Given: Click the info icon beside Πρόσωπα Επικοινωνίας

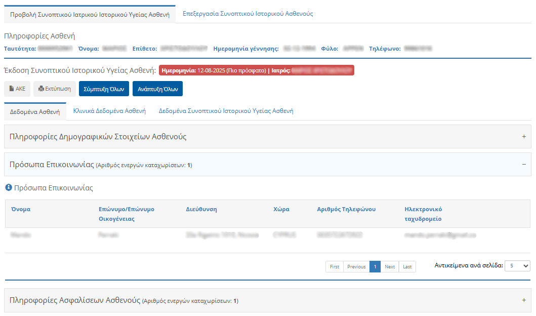Looking at the screenshot, I should pos(9,188).
